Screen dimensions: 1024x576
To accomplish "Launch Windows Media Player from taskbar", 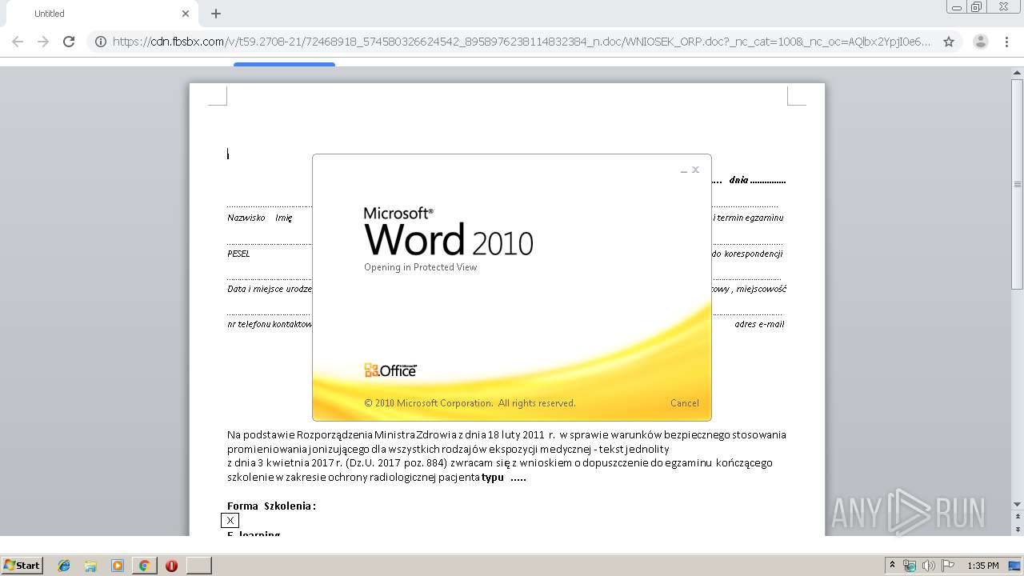I will (x=118, y=566).
